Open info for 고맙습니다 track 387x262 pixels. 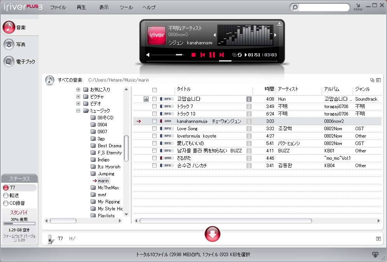(249, 99)
